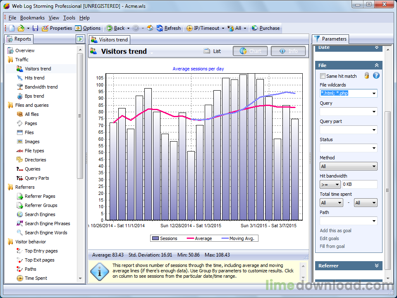The image size is (397, 298).
Task: Click the New file icon in toolbar
Action: [x=12, y=28]
